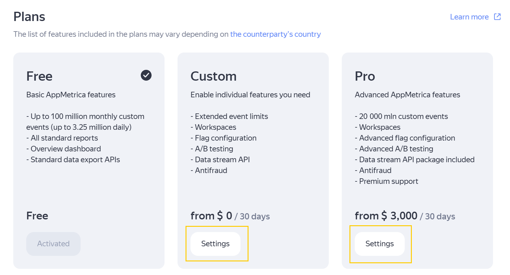Click 'Enable individual features you need' text
This screenshot has width=510, height=275.
(x=250, y=95)
